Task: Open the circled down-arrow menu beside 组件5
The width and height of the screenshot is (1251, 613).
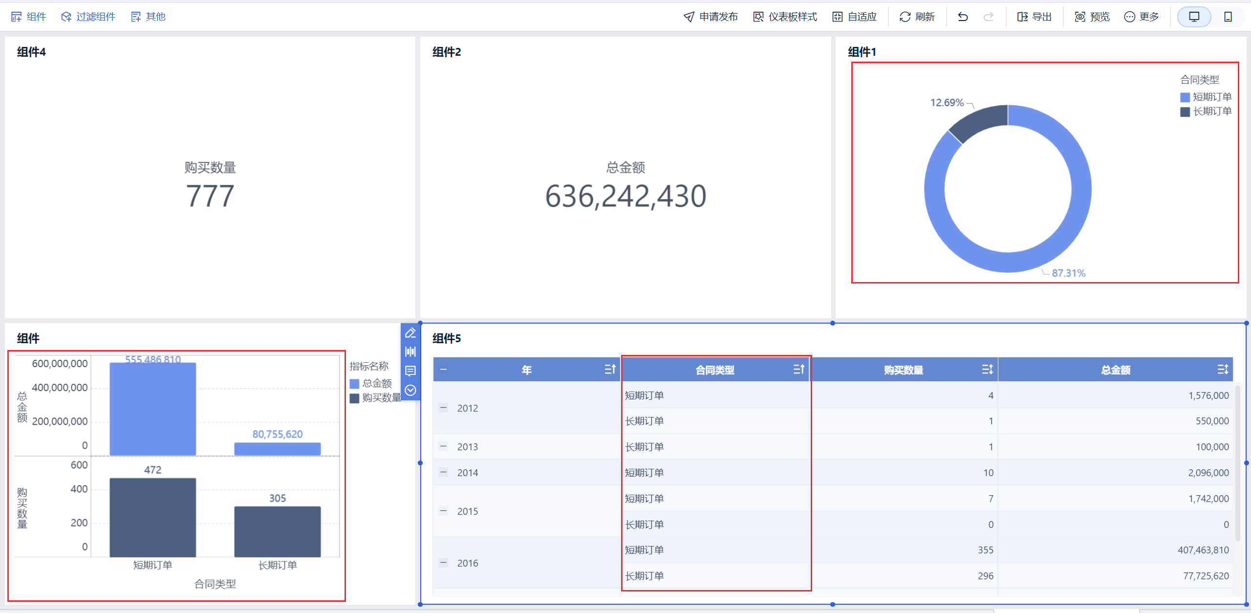Action: (410, 390)
